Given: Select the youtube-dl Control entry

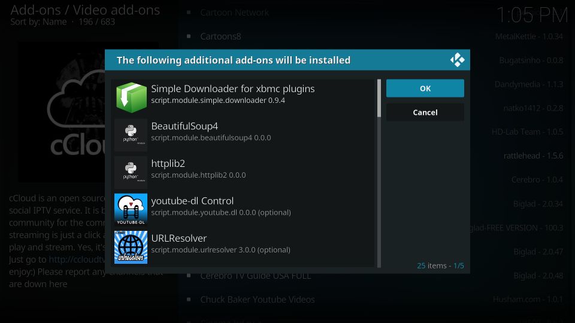Looking at the screenshot, I should point(244,209).
